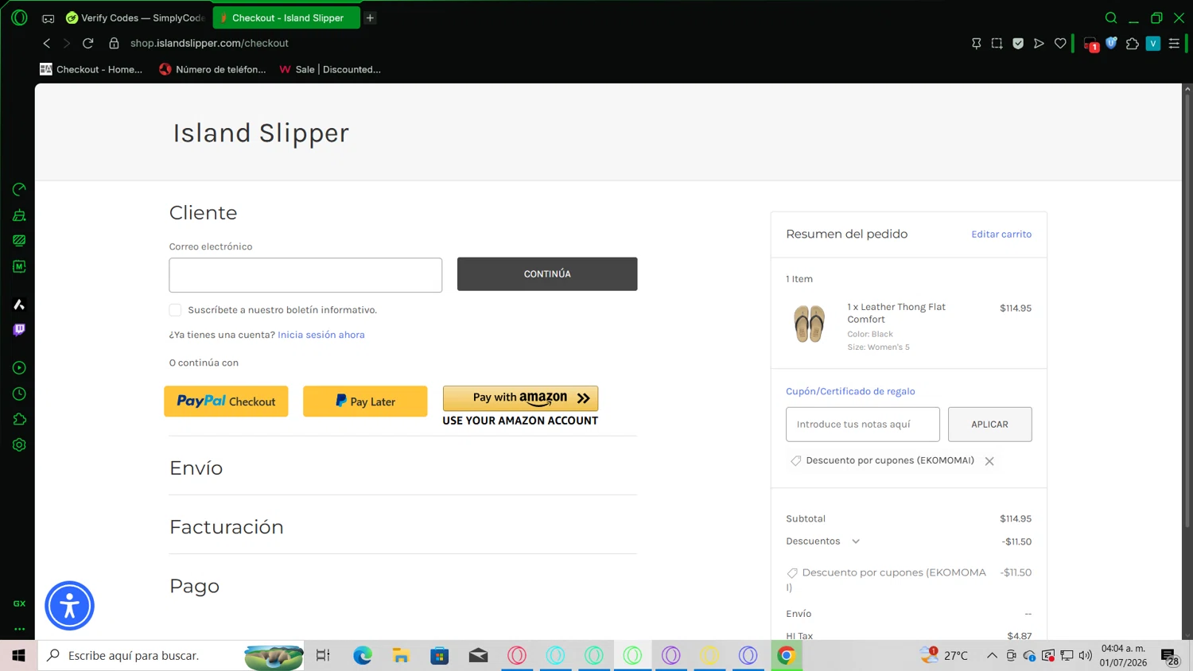Screen dimensions: 1193x671
Task: Open the teal V profile icon
Action: point(1153,44)
